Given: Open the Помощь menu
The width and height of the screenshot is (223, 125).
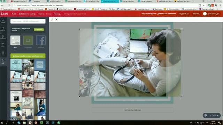Looking at the screenshot, I should click(57, 14).
